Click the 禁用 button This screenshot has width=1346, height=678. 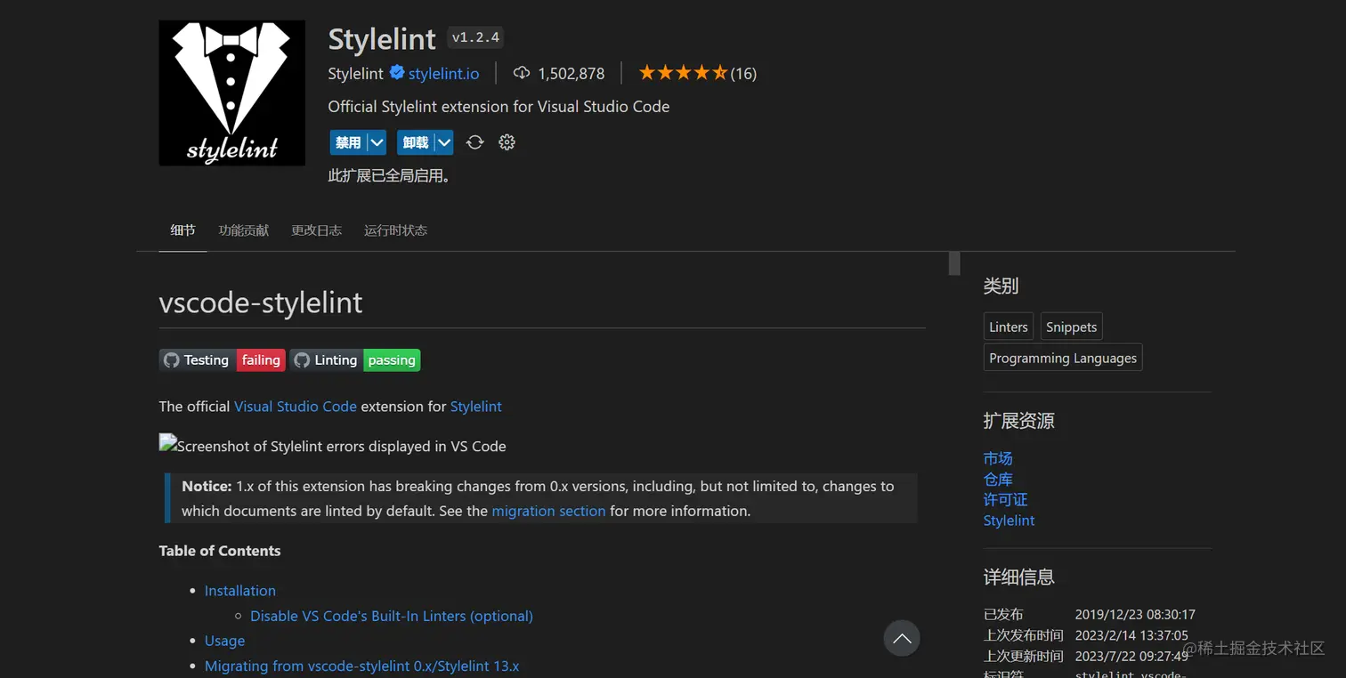[x=348, y=142]
